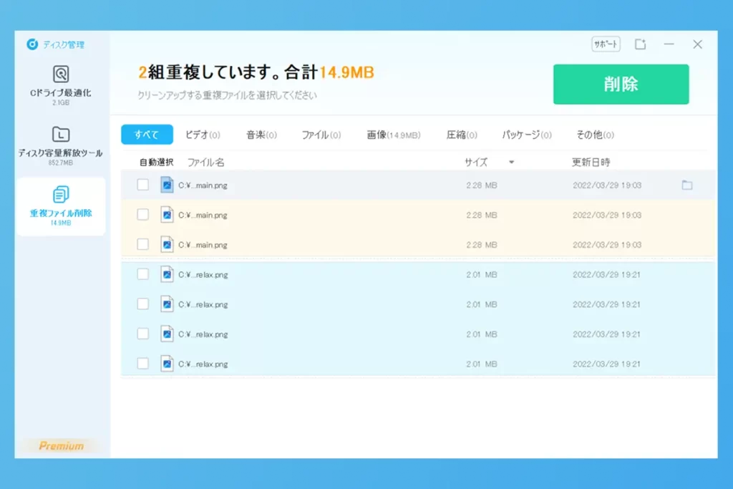Click the ディスク管理 app logo icon
This screenshot has height=489, width=733.
pos(31,44)
